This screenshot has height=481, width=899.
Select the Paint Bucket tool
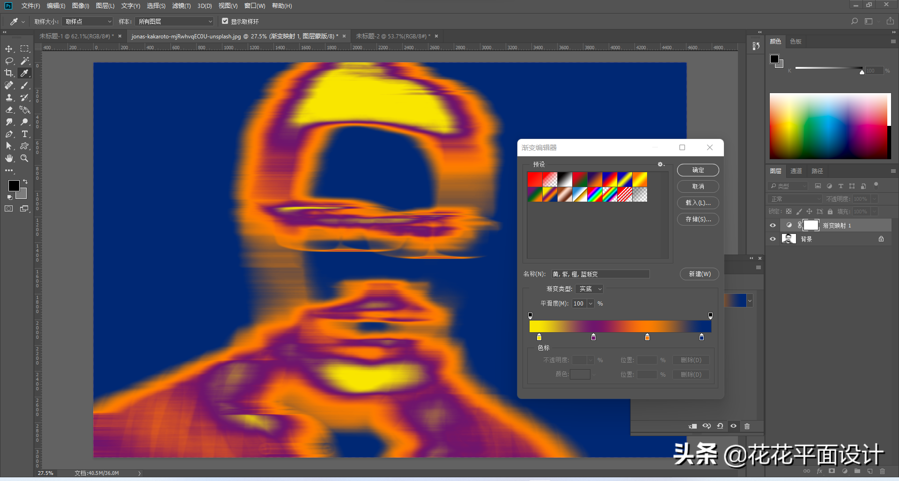(24, 109)
